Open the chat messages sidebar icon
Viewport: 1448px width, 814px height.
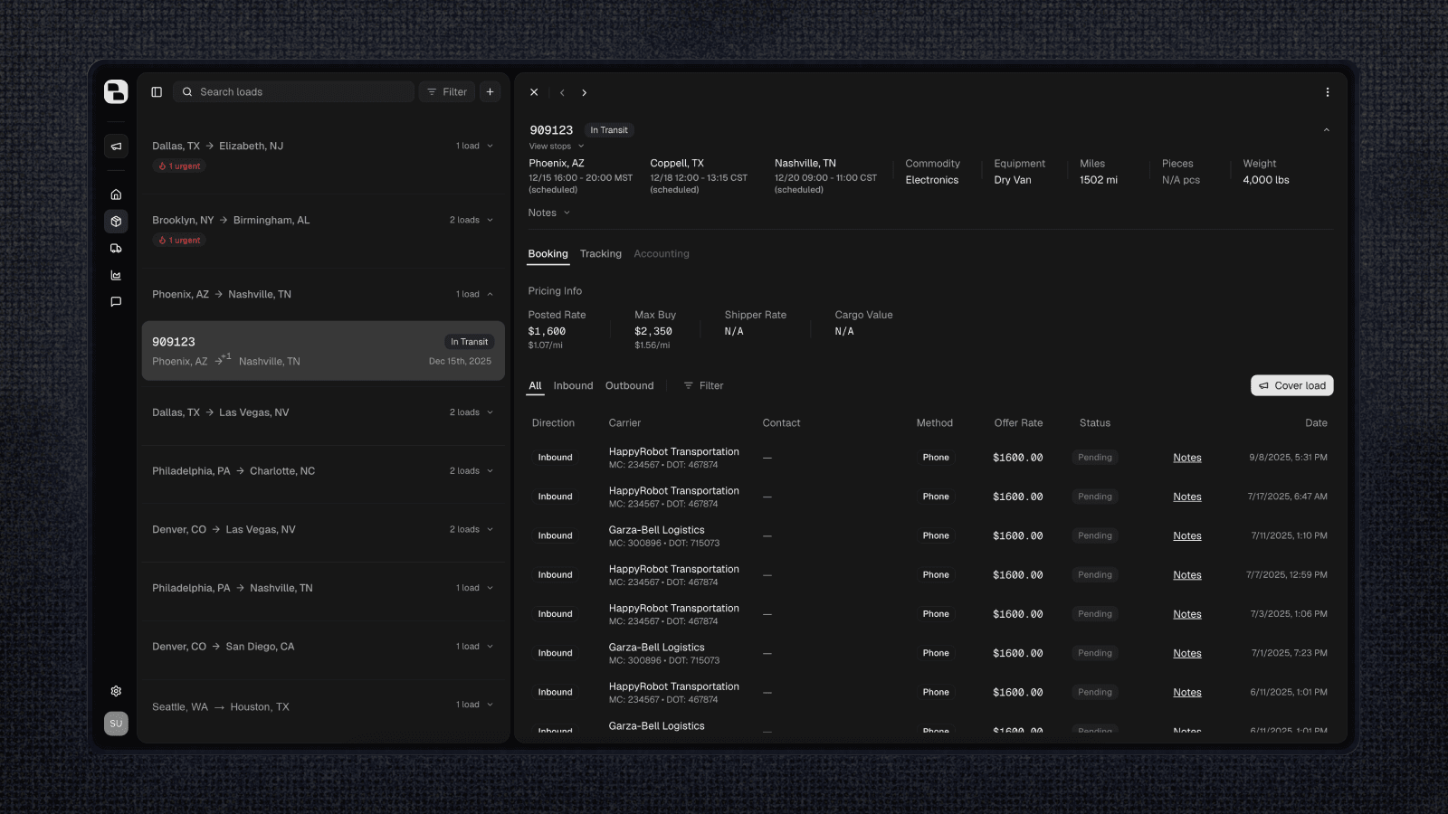click(116, 302)
